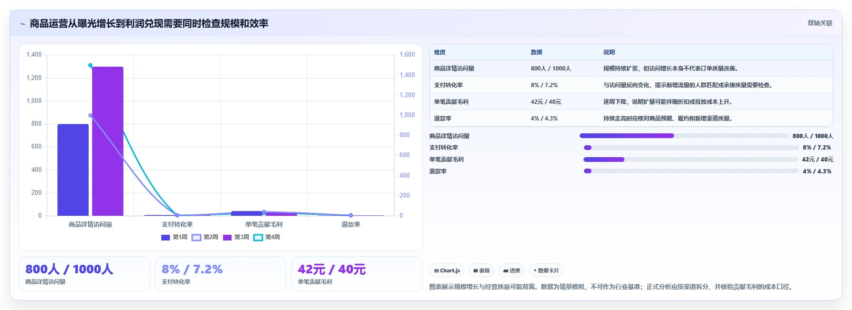
Task: Open the 800人 / 1000人 data card
Action: point(84,274)
